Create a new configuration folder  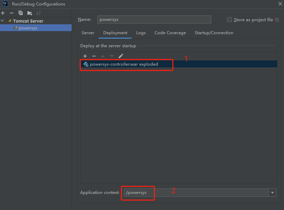[29, 13]
